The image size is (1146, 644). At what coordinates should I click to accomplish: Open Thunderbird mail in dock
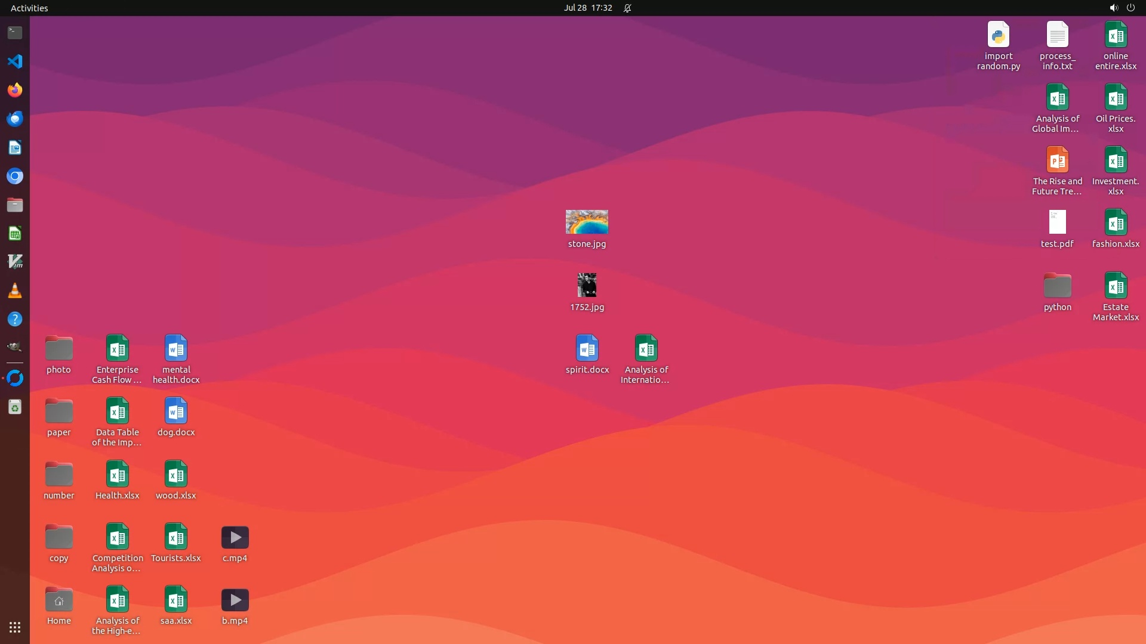pyautogui.click(x=15, y=119)
